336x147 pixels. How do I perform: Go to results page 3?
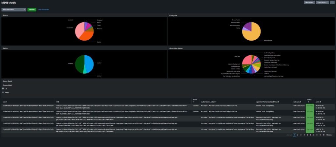coord(301,135)
